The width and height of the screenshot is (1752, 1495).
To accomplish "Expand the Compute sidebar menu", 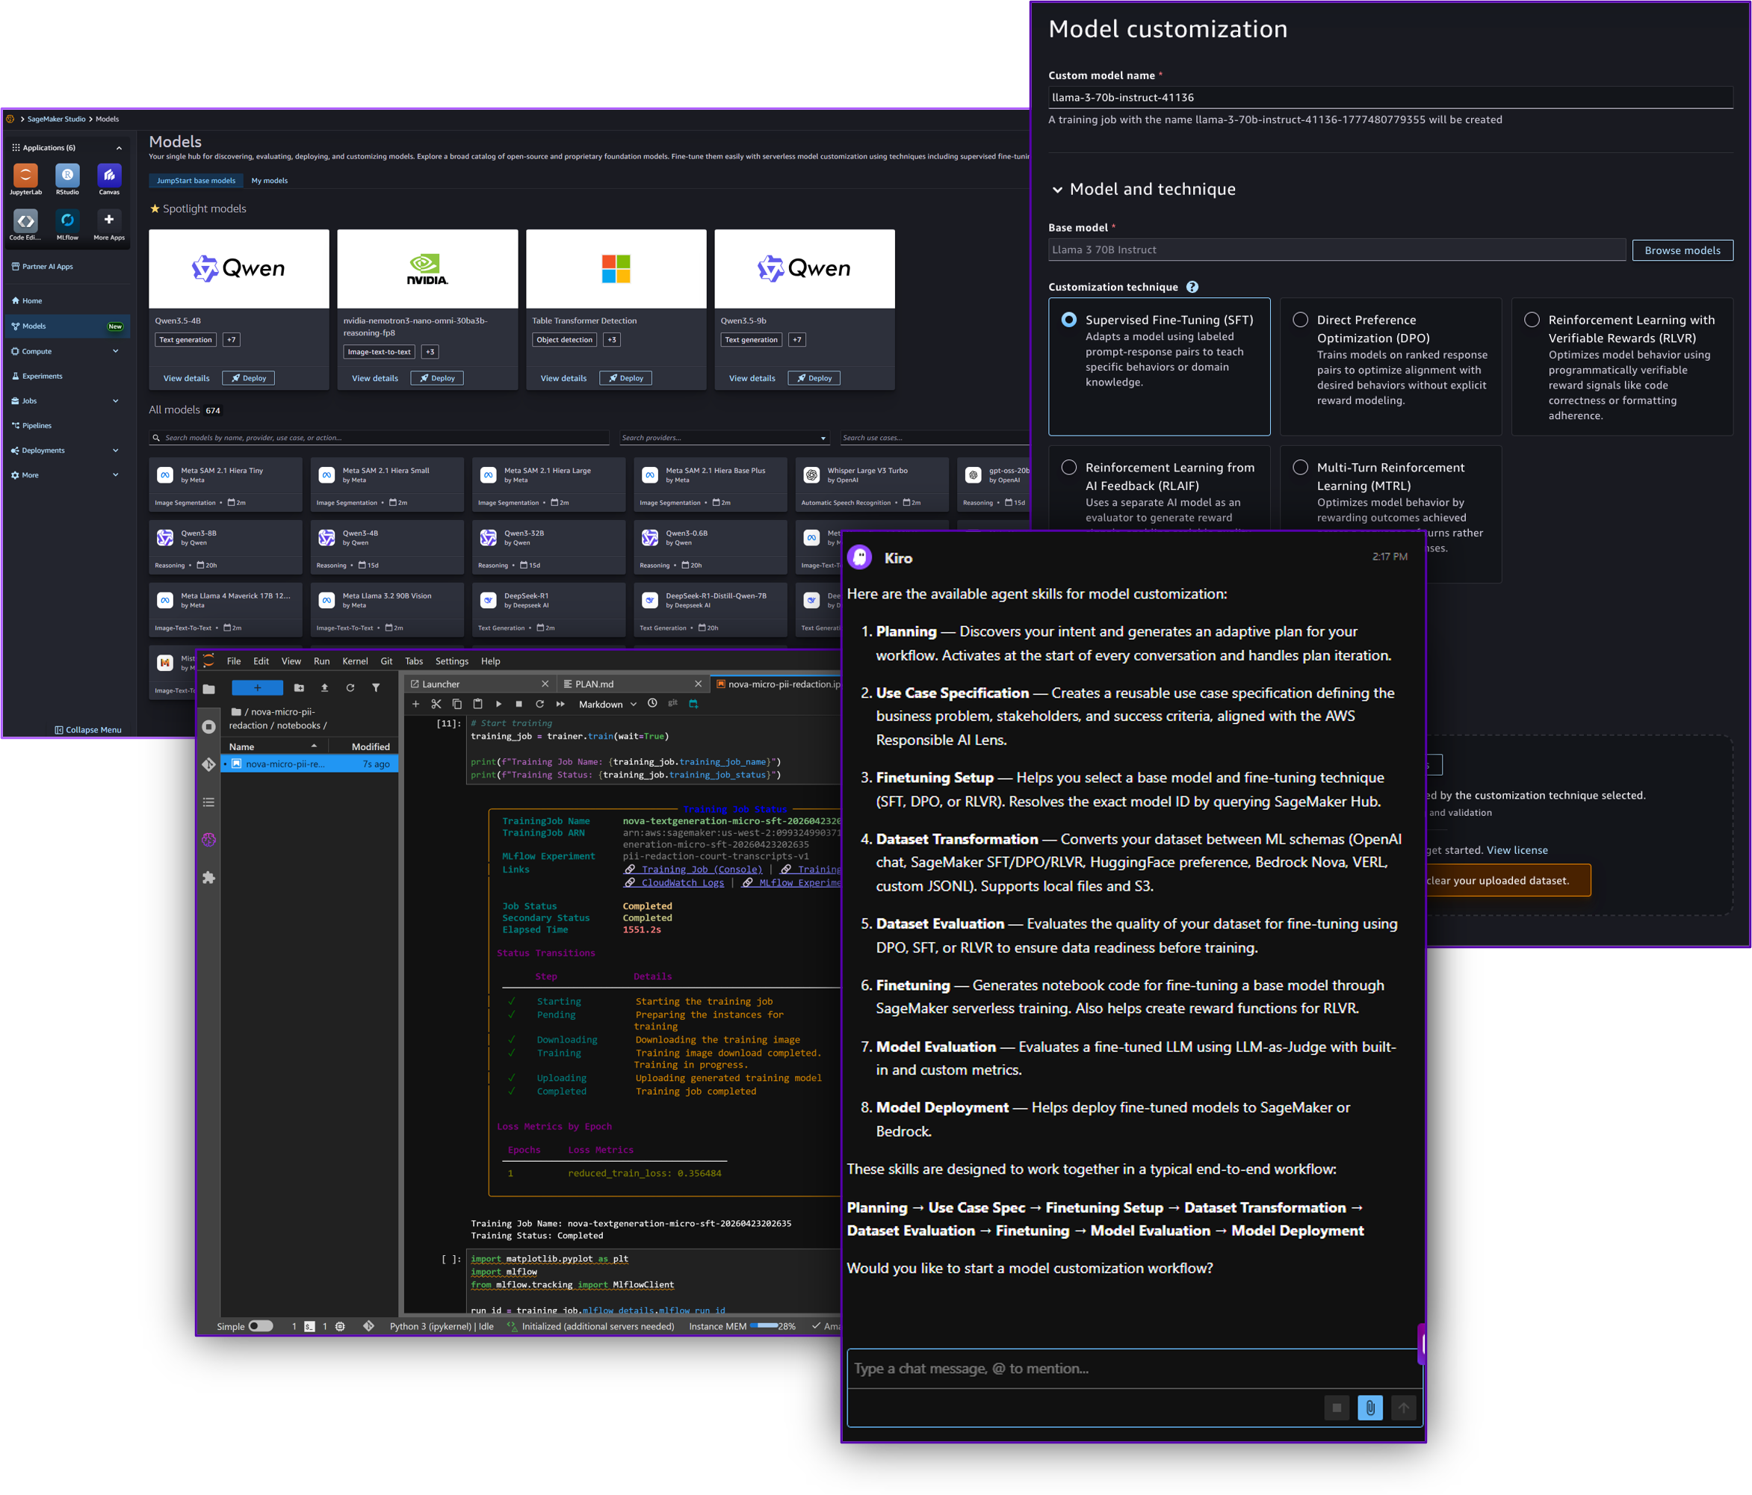I will (x=115, y=351).
